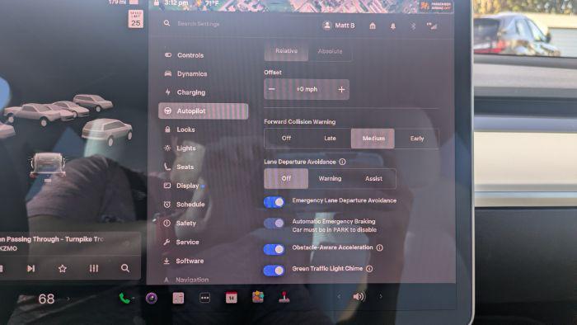Set Lane Departure Avoidance to Warning
The image size is (577, 325).
(330, 178)
